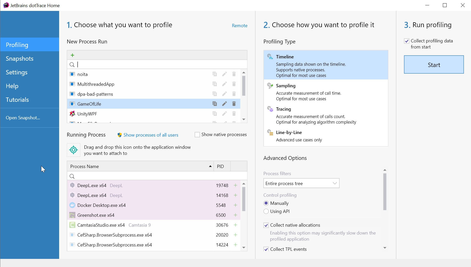Select the Tracing profiling type
The height and width of the screenshot is (267, 471).
326,115
